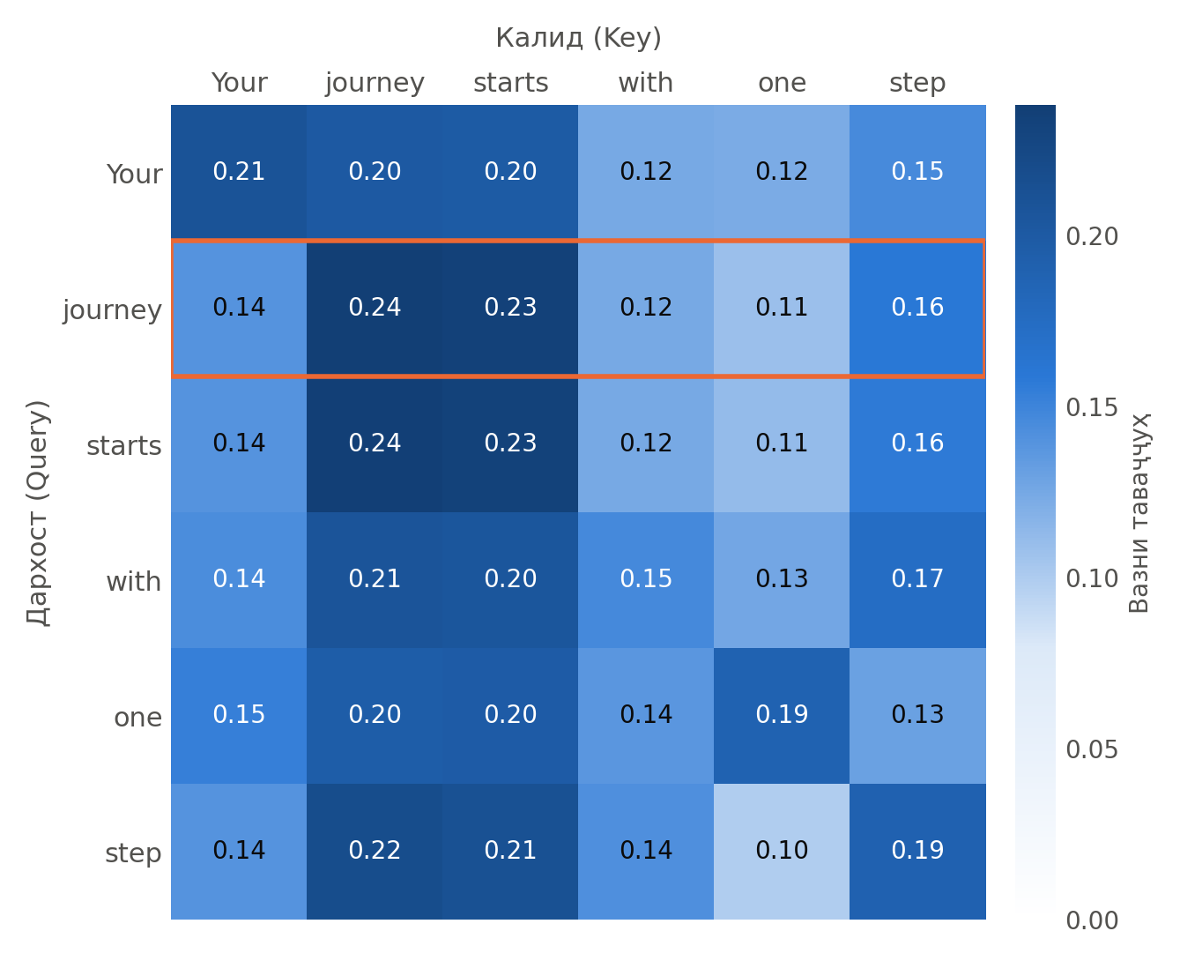Click the cell where query Your meets key Your
This screenshot has width=1180, height=961.
tap(239, 173)
